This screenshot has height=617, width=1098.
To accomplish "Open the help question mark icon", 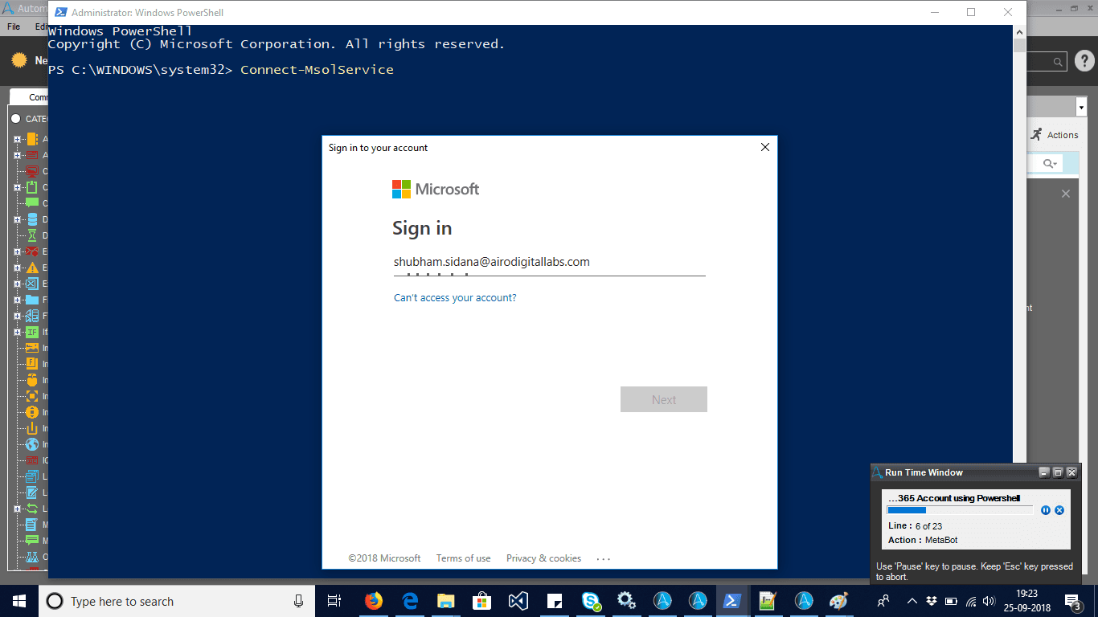I will (1084, 60).
